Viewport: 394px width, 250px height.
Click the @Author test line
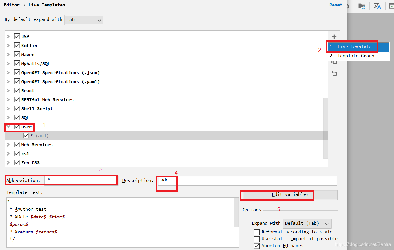click(28, 209)
